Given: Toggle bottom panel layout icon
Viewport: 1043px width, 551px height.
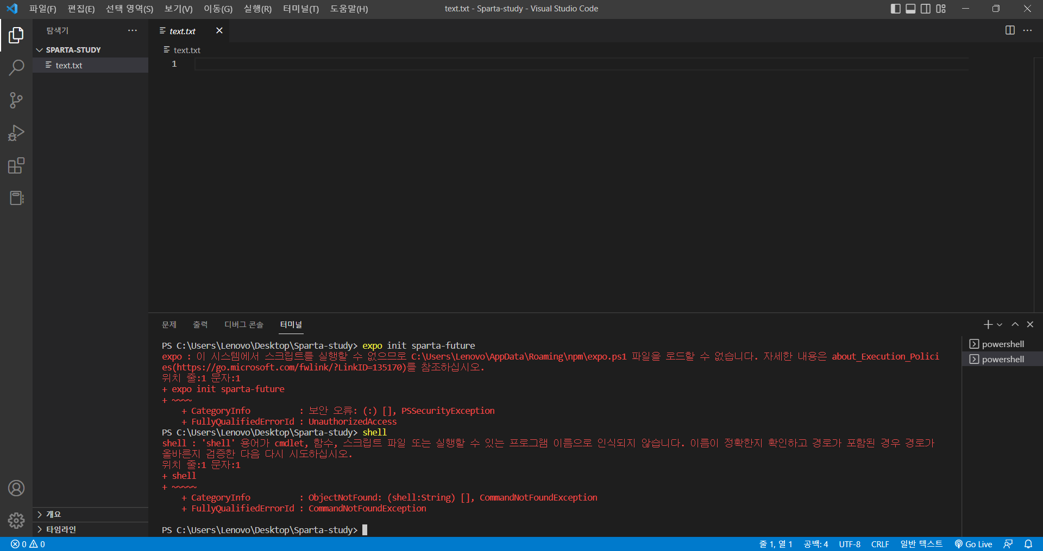Looking at the screenshot, I should click(x=911, y=9).
